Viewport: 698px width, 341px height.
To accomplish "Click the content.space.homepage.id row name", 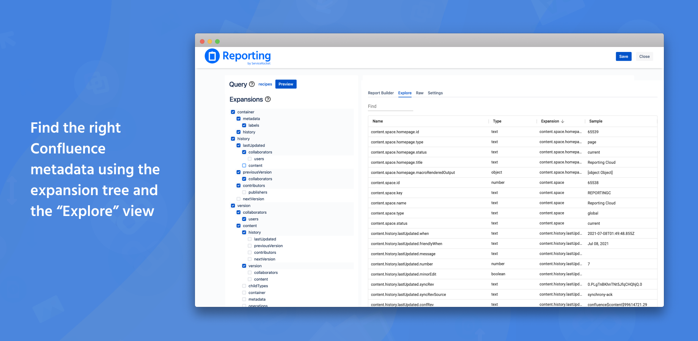I will [x=395, y=132].
